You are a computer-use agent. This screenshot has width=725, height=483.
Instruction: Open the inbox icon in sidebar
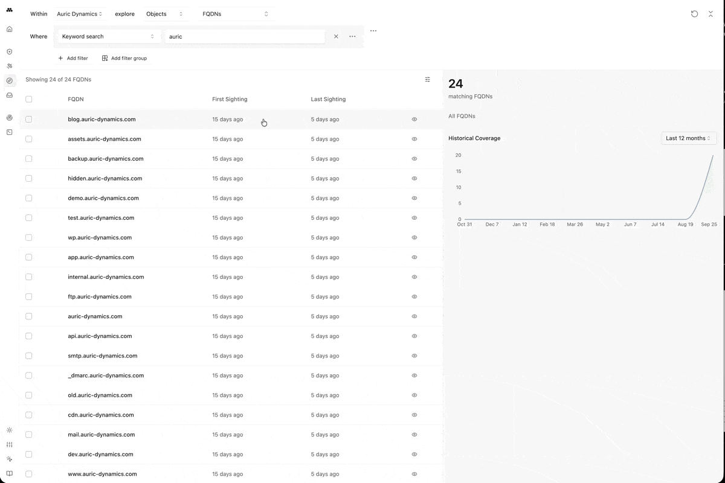(x=9, y=95)
